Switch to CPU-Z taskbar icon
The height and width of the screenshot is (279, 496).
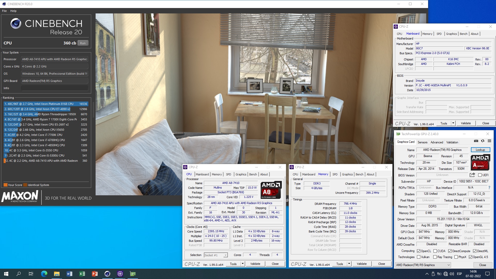coord(120,274)
